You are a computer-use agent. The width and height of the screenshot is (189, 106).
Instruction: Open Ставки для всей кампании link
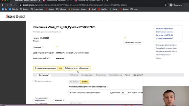click(x=166, y=45)
